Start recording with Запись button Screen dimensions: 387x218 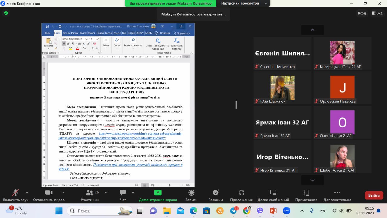coord(191,195)
